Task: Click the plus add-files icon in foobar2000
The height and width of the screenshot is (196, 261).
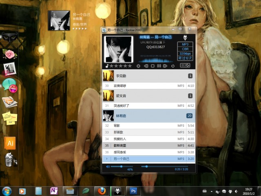Action: pos(138,66)
